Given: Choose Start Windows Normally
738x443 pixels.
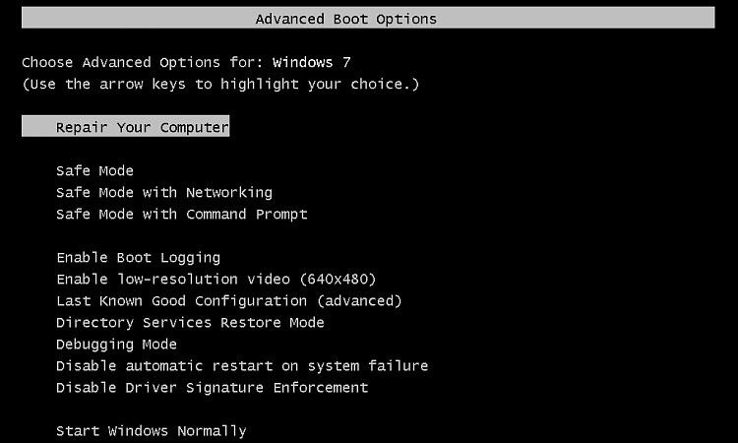Looking at the screenshot, I should tap(151, 430).
